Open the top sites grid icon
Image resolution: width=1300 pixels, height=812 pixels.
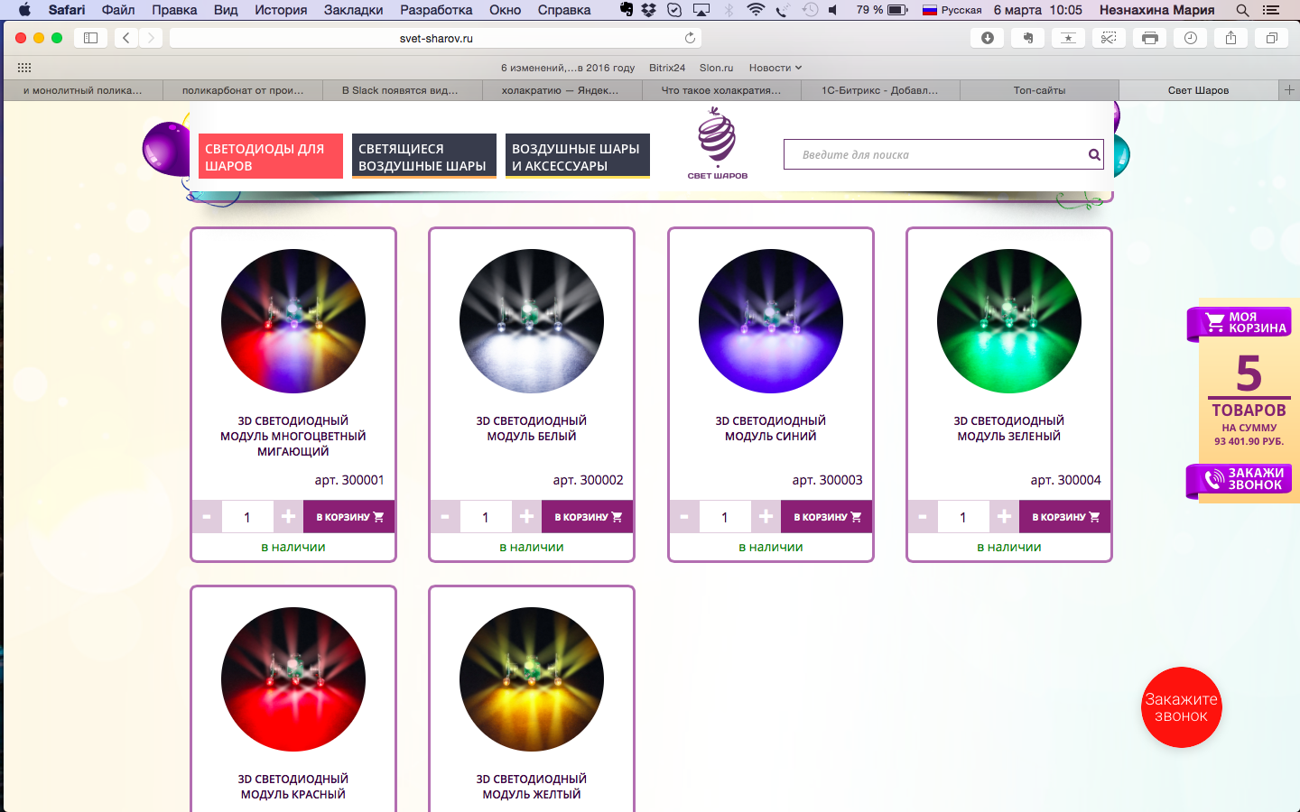pos(24,68)
